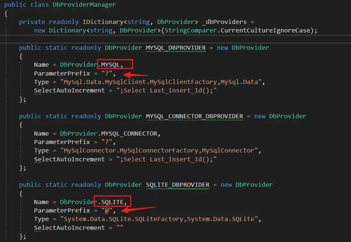Click the "System.Data.SQLite.SQLiteFactory,System.Data.SQLite" string

(159, 219)
